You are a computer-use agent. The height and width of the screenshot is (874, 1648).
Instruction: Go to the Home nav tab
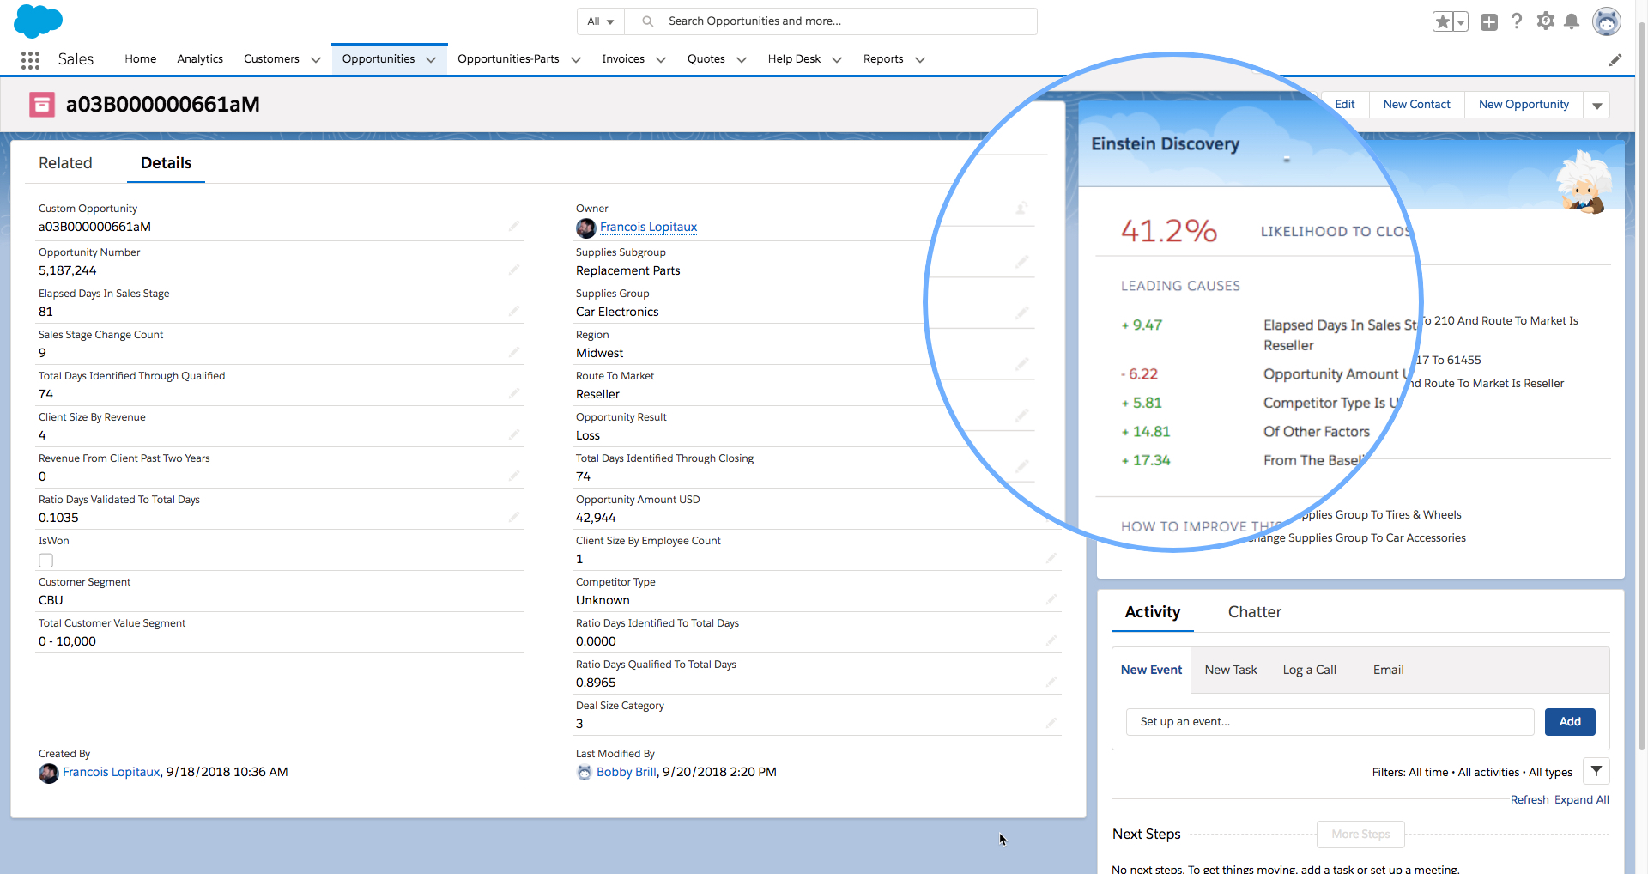point(140,58)
